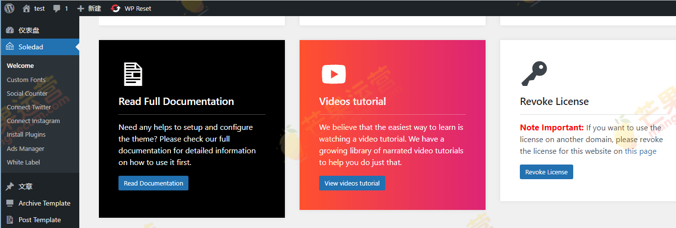Follow the 'this page' link

(640, 151)
